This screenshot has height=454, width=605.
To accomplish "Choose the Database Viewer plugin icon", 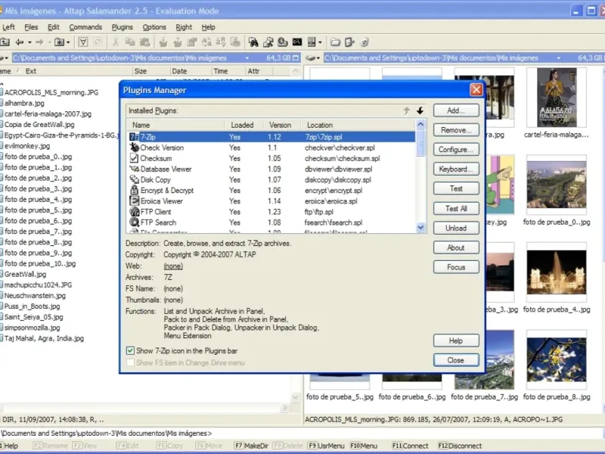I will click(134, 169).
